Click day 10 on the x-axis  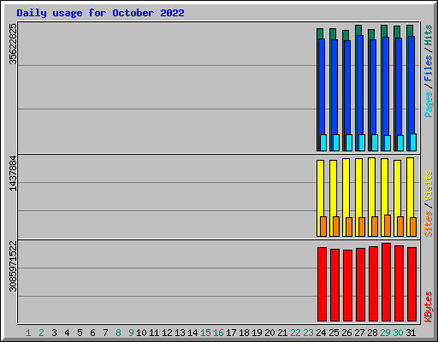141,333
